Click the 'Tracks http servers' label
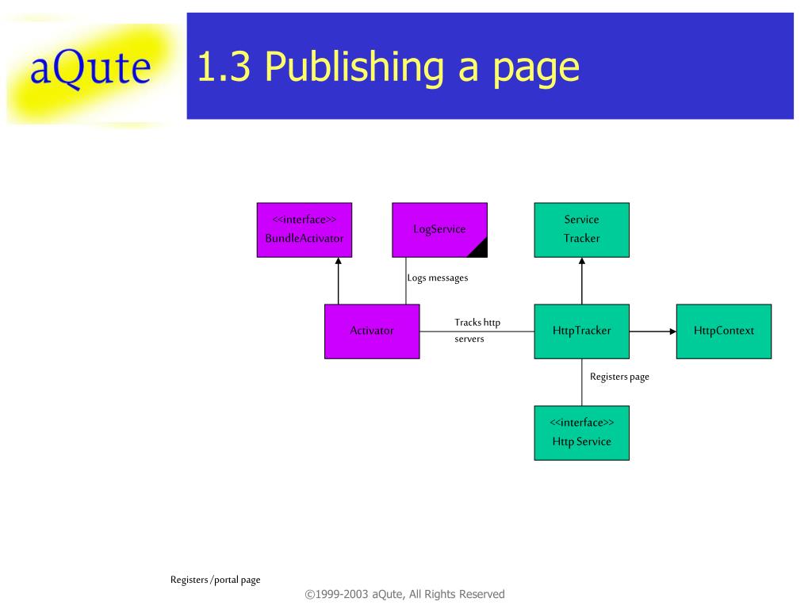Viewport: 812px width, 609px height. click(x=477, y=331)
